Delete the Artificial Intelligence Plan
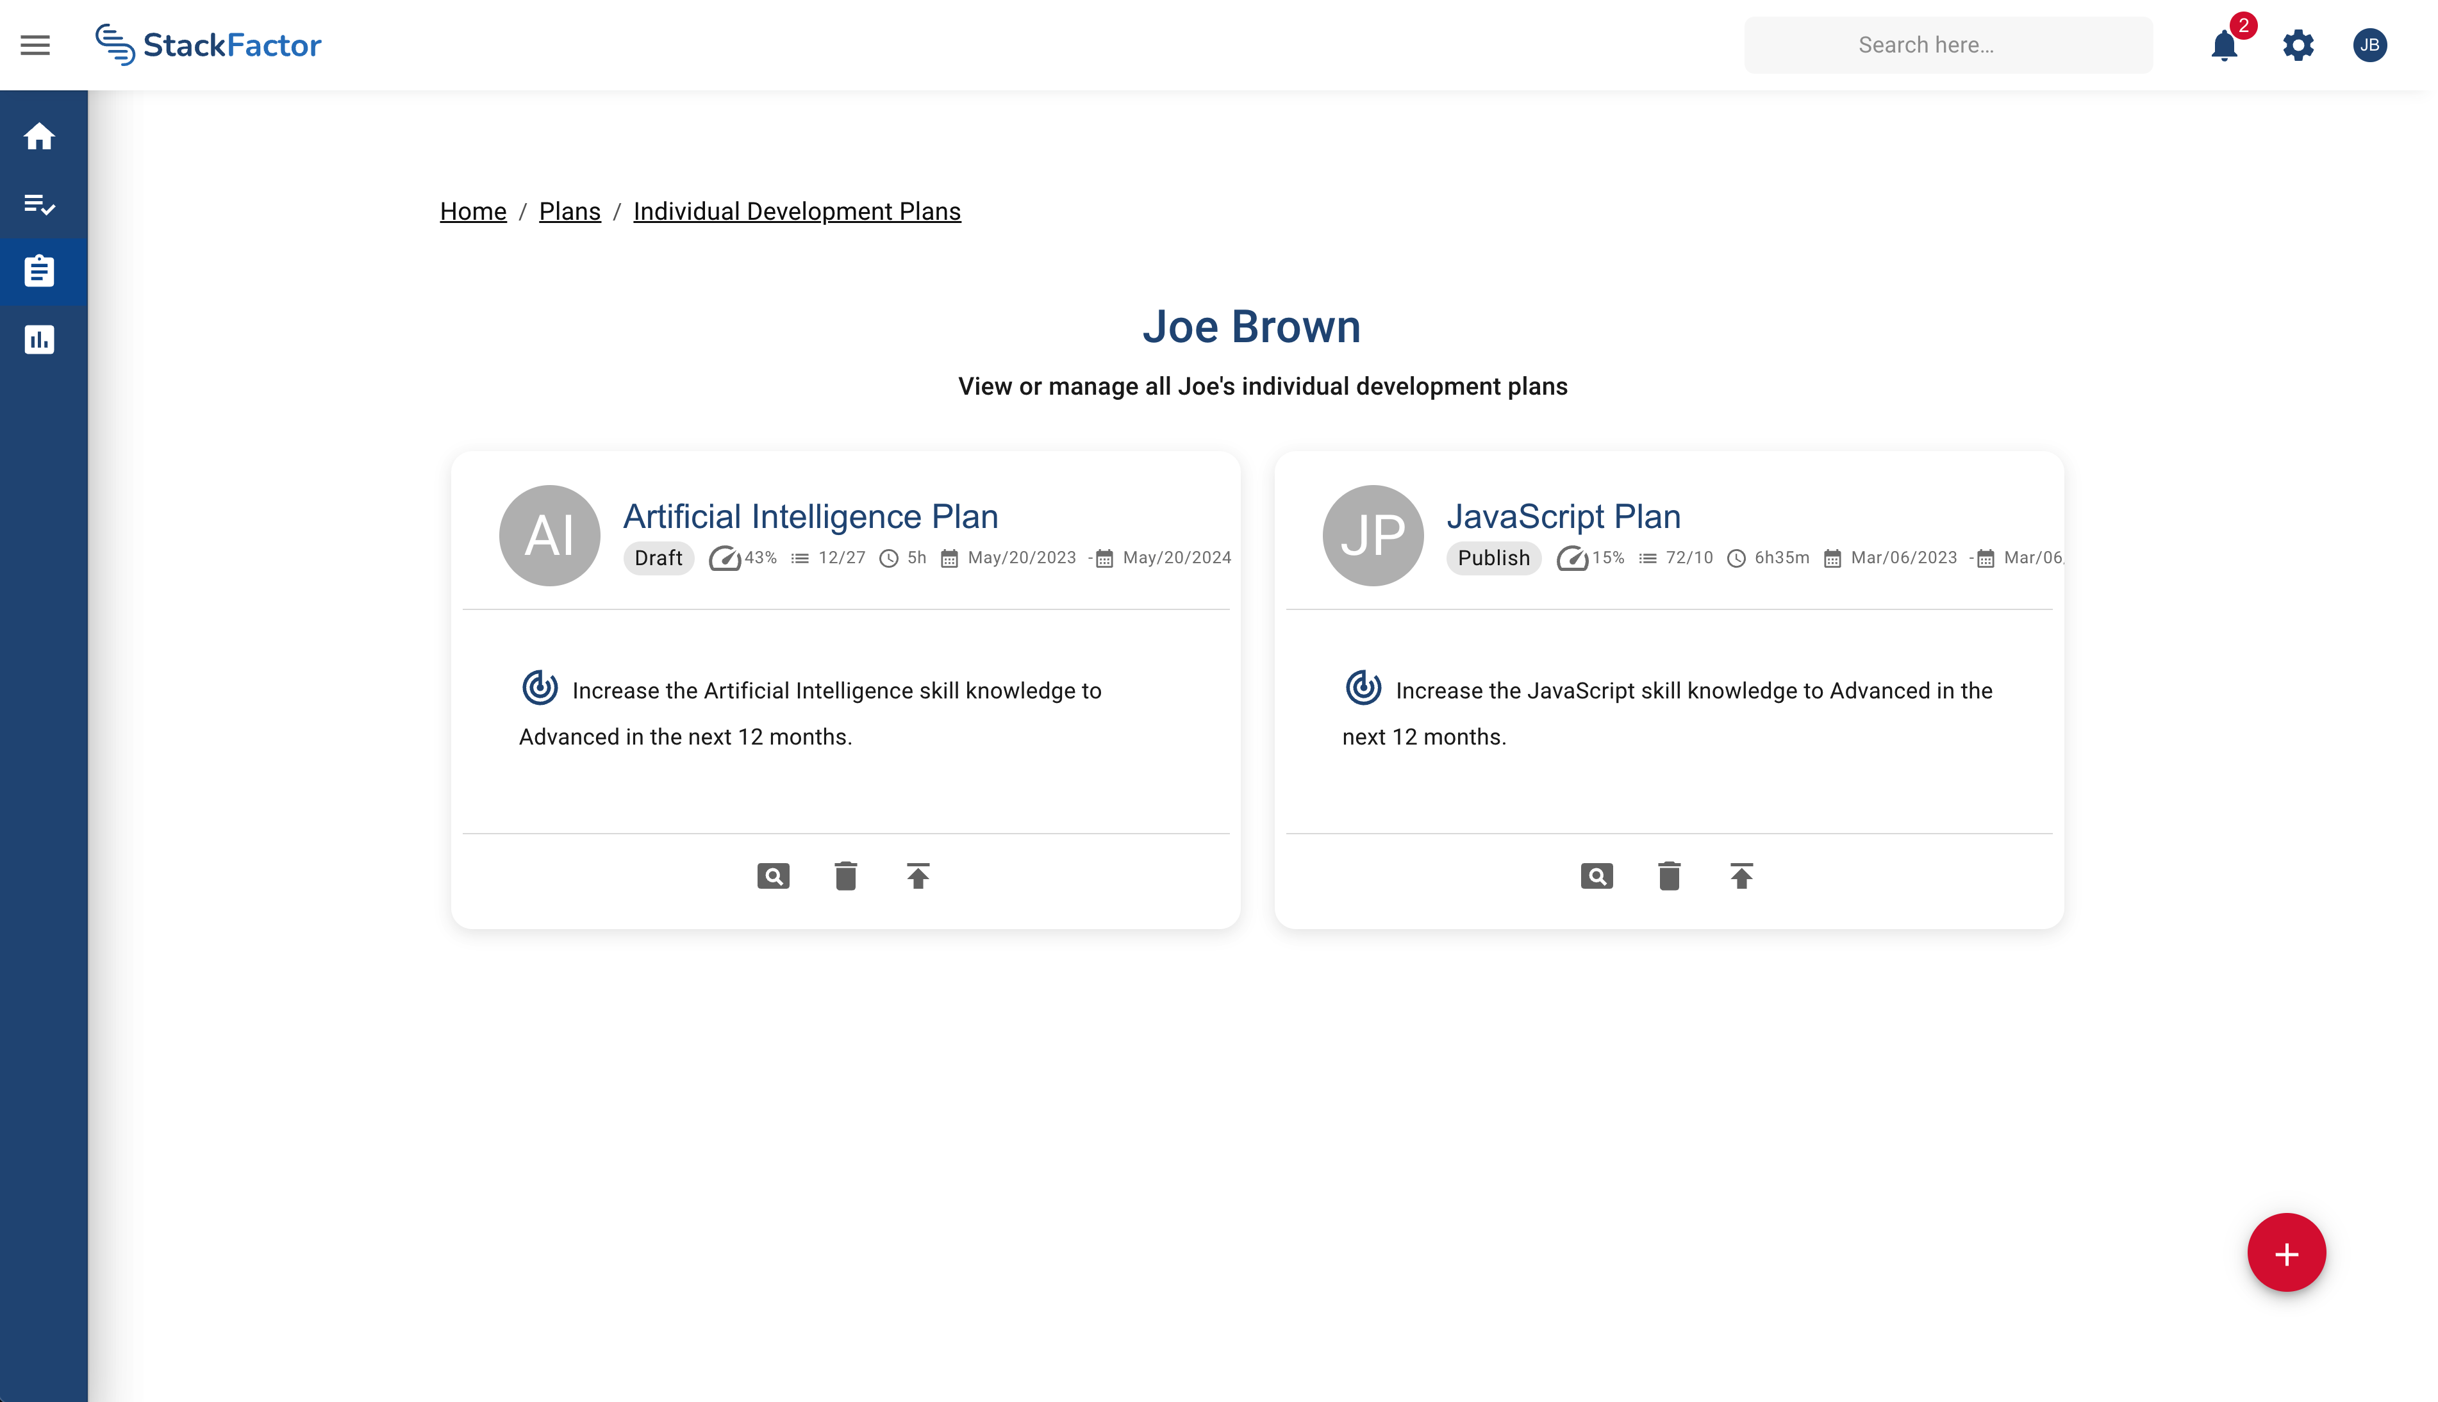The image size is (2438, 1402). click(x=845, y=875)
